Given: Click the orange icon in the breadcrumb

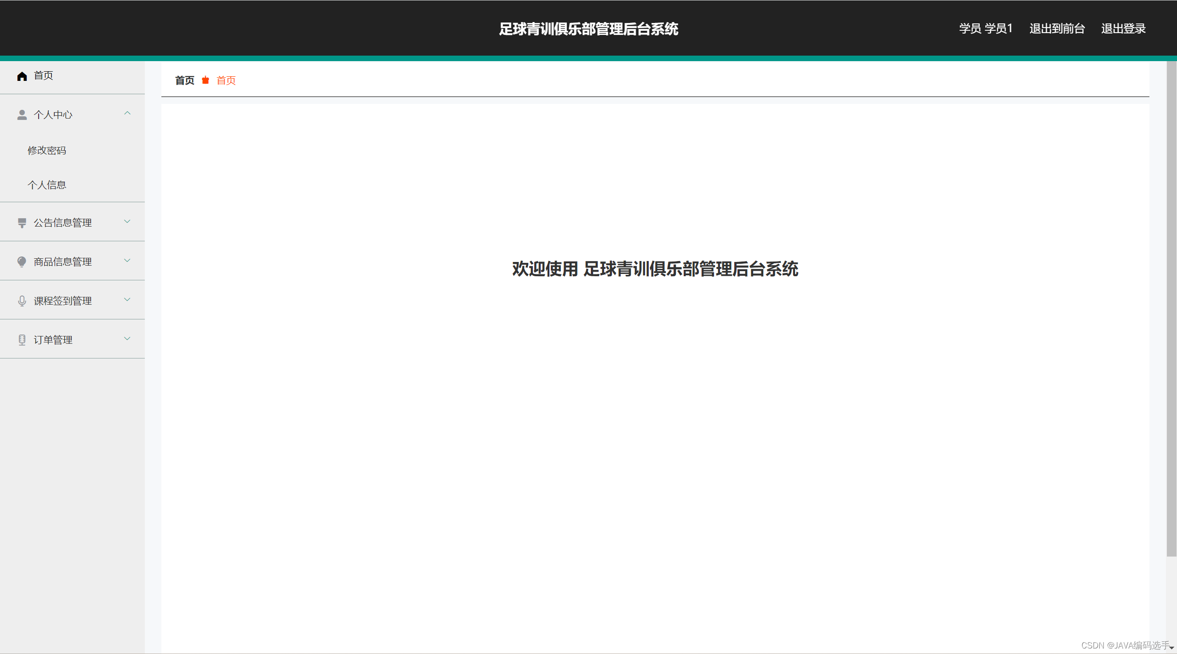Looking at the screenshot, I should tap(205, 80).
